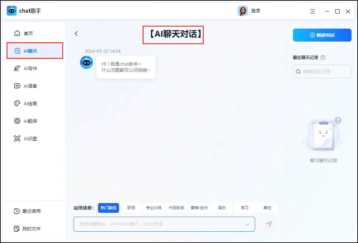Click the user avatar in title bar
This screenshot has height=243, width=358.
(242, 11)
